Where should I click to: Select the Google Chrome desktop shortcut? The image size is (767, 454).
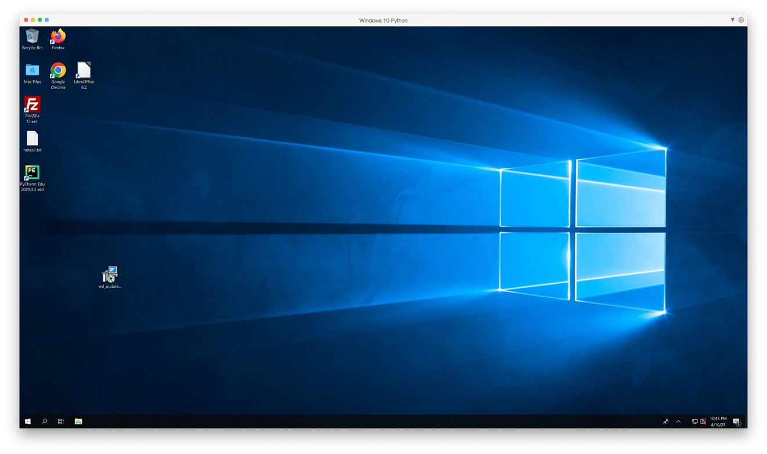(x=58, y=75)
